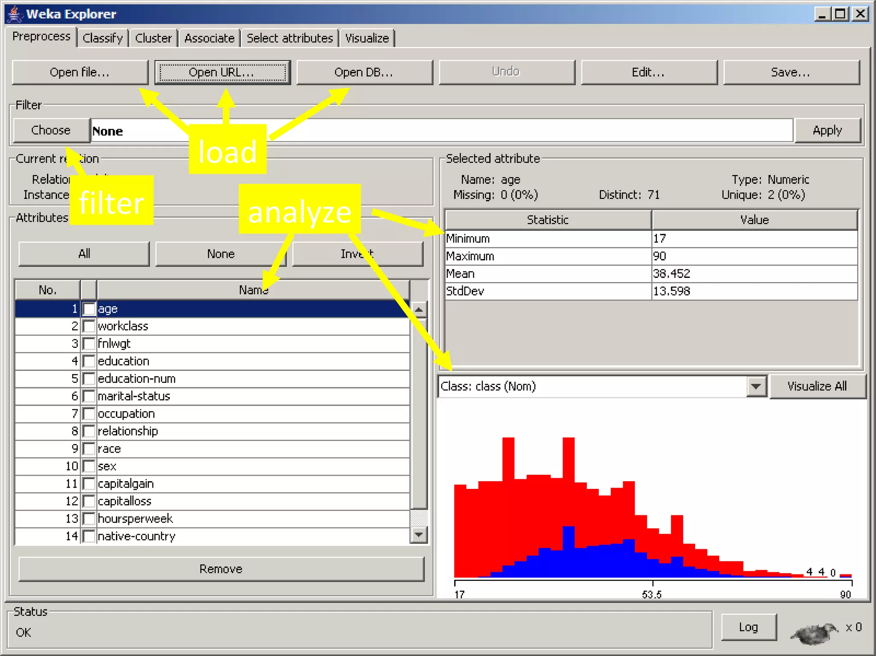
Task: Click the Name column header
Action: click(x=253, y=290)
